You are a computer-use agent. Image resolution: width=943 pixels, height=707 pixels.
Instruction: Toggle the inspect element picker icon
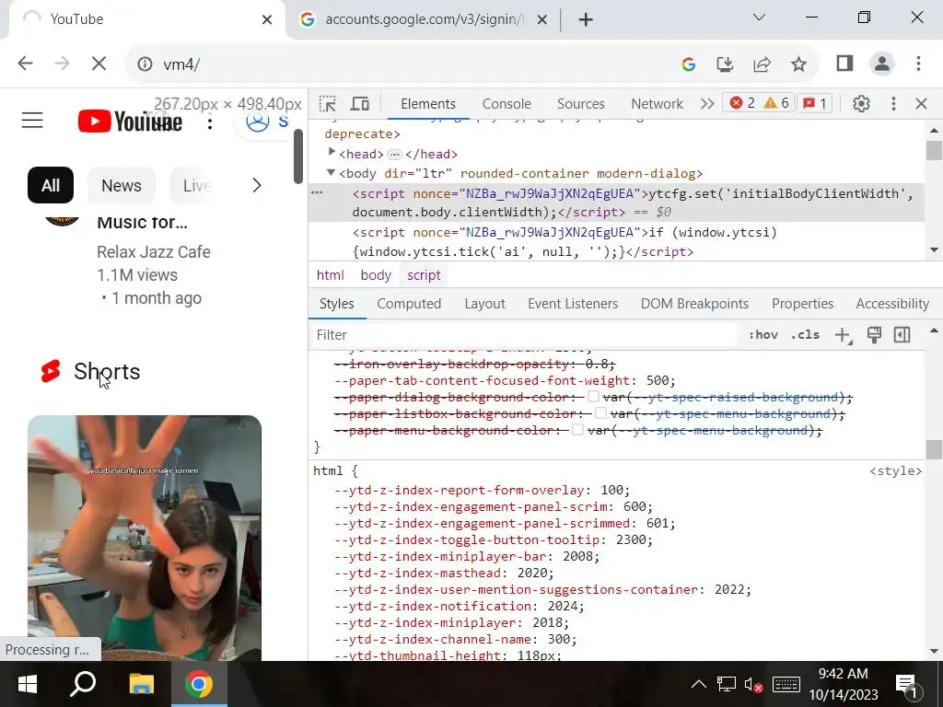point(327,104)
